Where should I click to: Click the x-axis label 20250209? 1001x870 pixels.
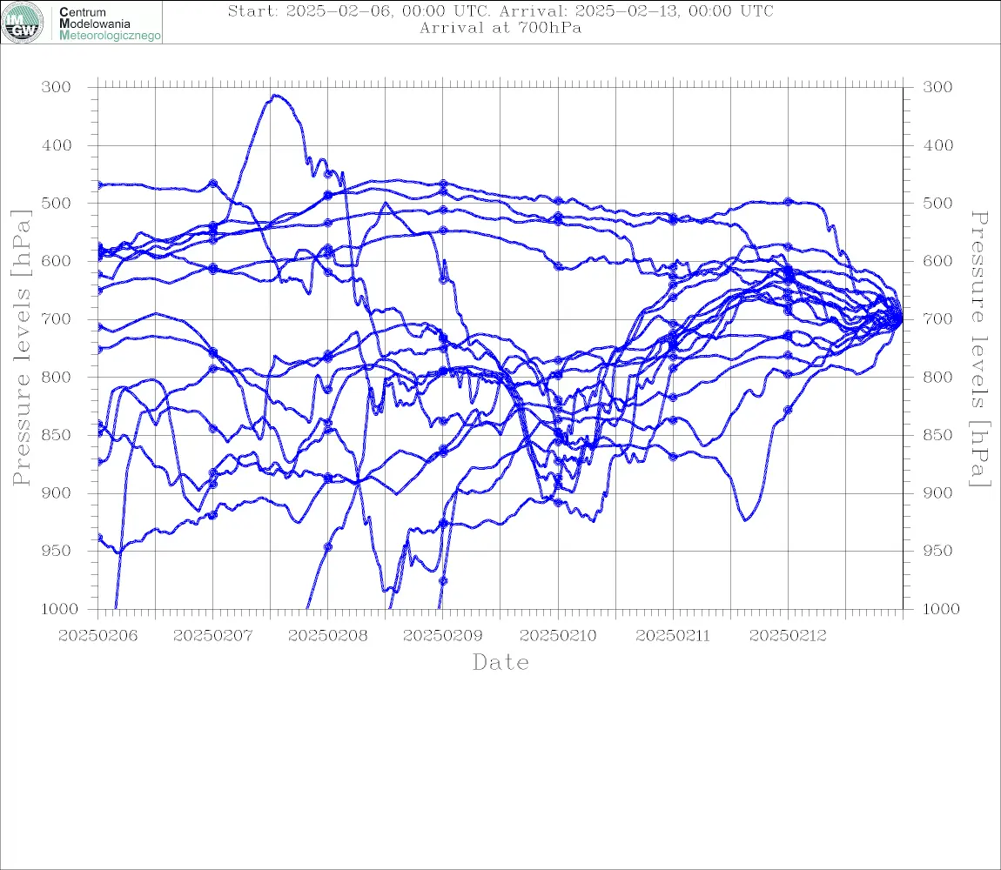(442, 636)
